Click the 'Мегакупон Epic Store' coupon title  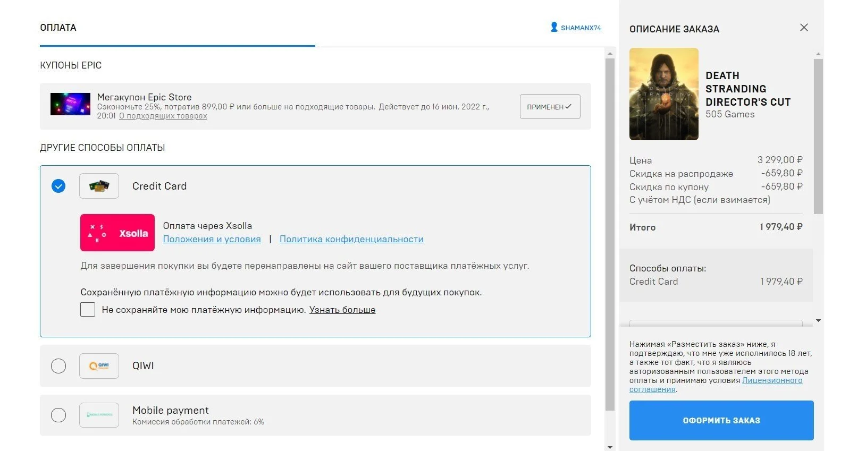point(144,97)
